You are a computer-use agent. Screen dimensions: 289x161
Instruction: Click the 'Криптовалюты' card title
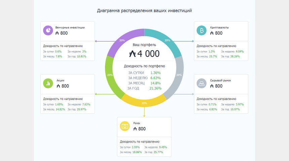pyautogui.click(x=219, y=28)
